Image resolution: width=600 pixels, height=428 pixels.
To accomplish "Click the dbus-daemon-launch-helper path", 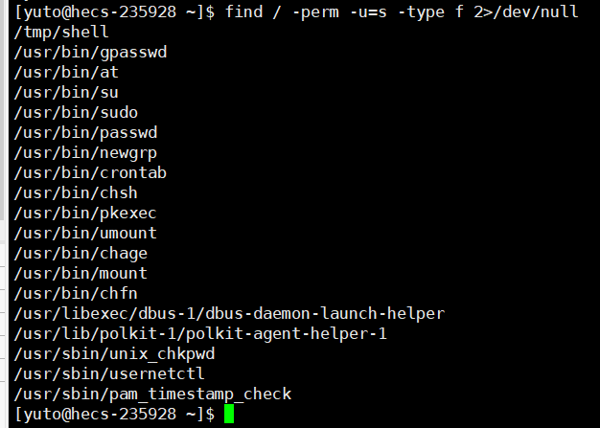I will pyautogui.click(x=229, y=314).
